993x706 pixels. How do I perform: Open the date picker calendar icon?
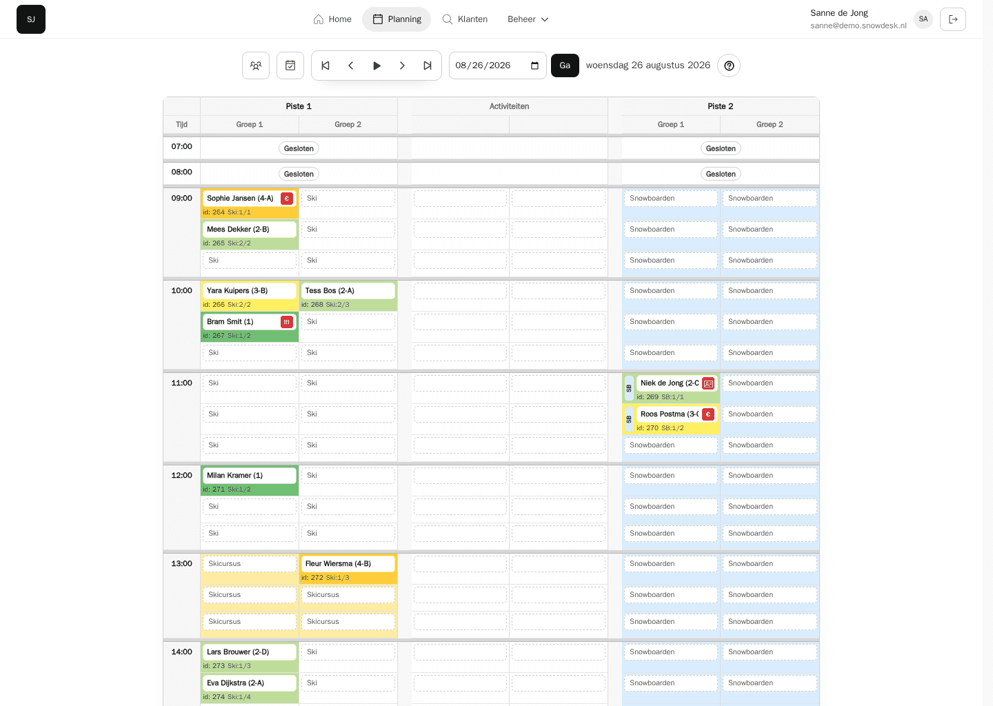[x=534, y=65]
